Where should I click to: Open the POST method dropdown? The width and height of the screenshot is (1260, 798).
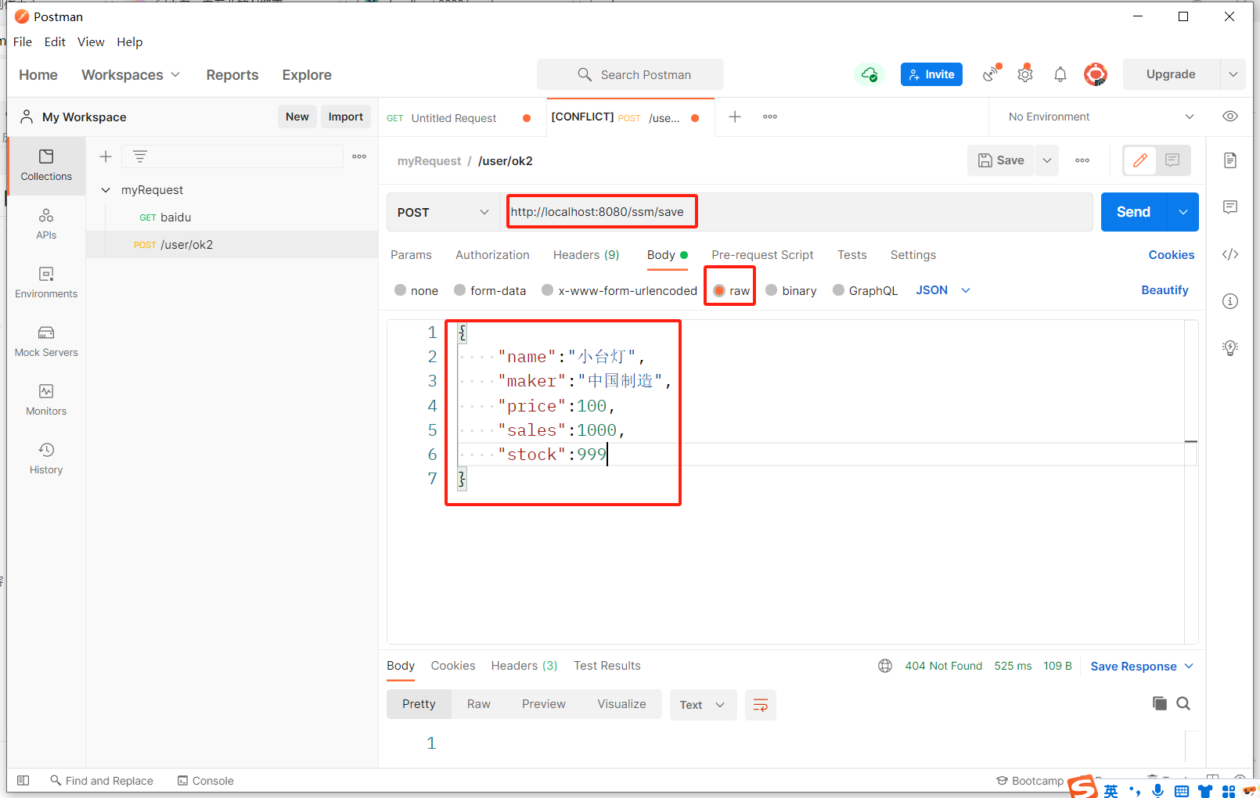tap(443, 212)
